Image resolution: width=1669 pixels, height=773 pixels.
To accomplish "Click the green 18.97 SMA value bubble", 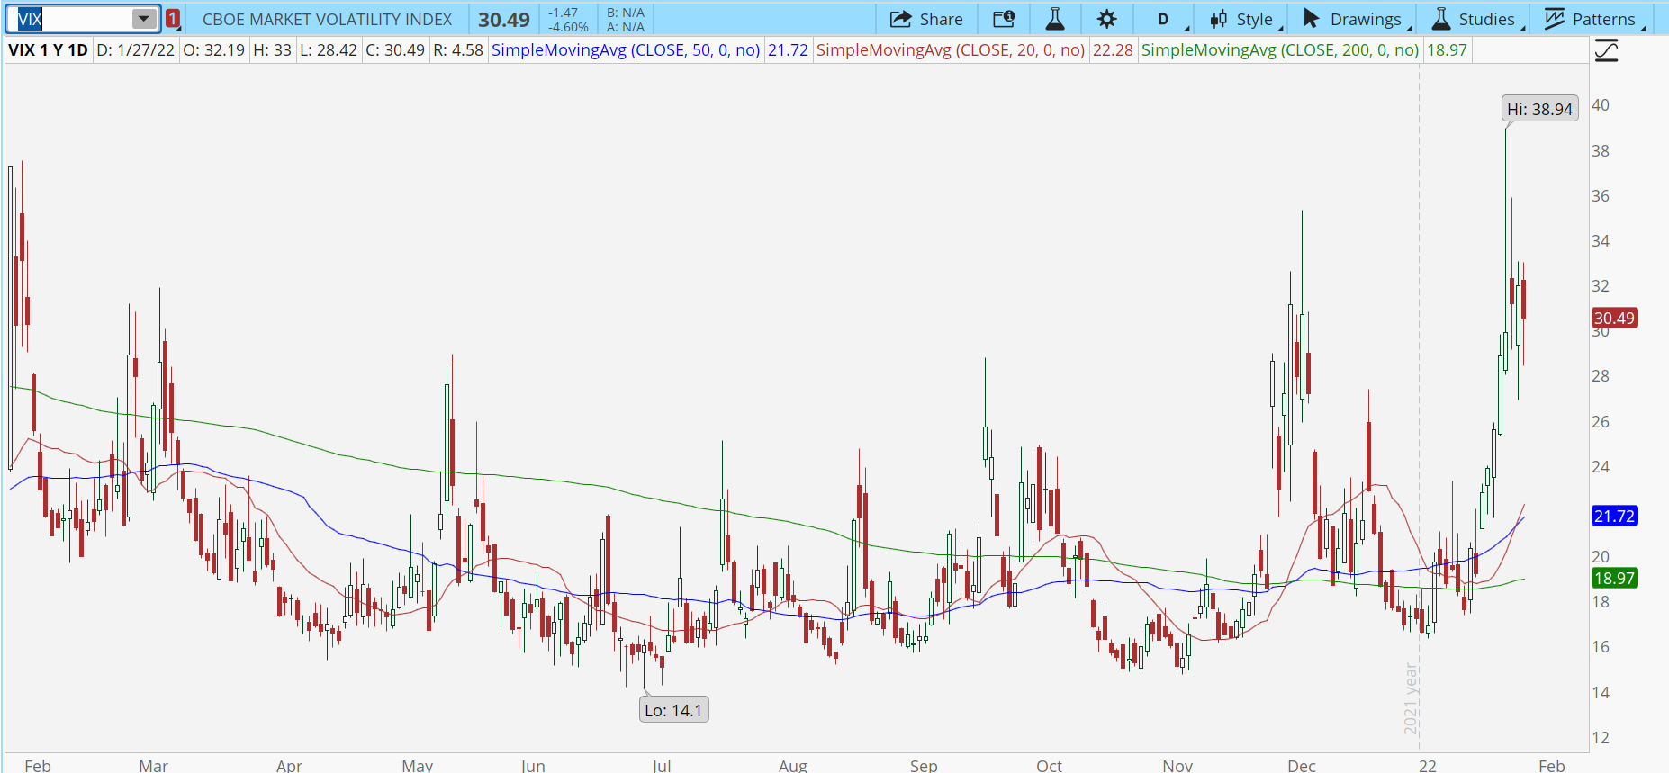I will point(1614,578).
